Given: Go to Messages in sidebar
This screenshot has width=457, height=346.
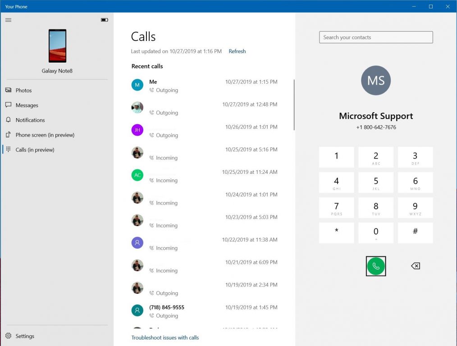Looking at the screenshot, I should coord(27,105).
